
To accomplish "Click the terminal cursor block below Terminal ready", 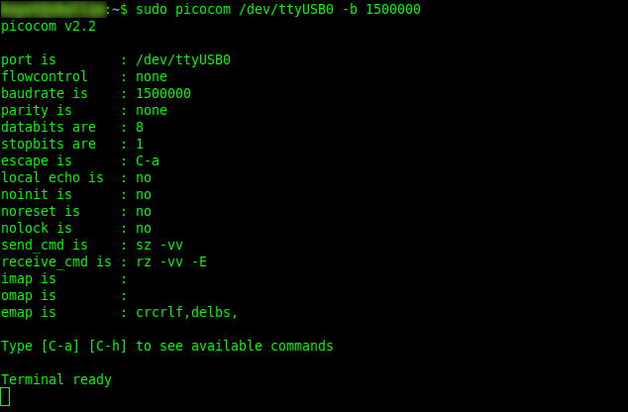I will point(5,396).
